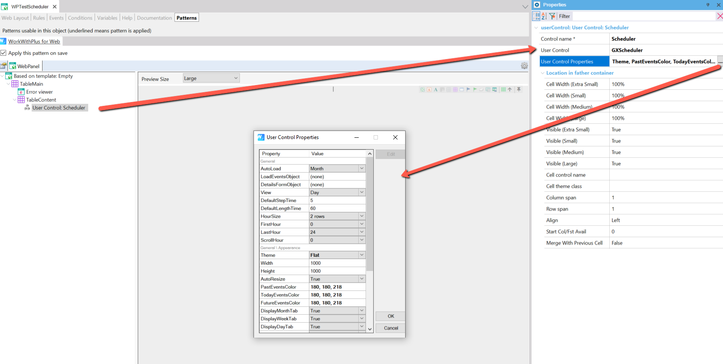Click the pin icon in preview toolbar
This screenshot has width=723, height=364.
(x=518, y=89)
